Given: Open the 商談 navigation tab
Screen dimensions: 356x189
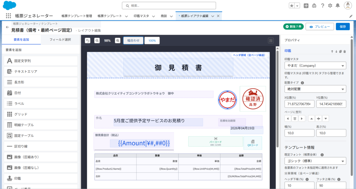Looking at the screenshot, I should coord(164,16).
